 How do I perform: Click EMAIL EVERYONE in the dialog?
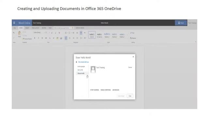coord(105,90)
